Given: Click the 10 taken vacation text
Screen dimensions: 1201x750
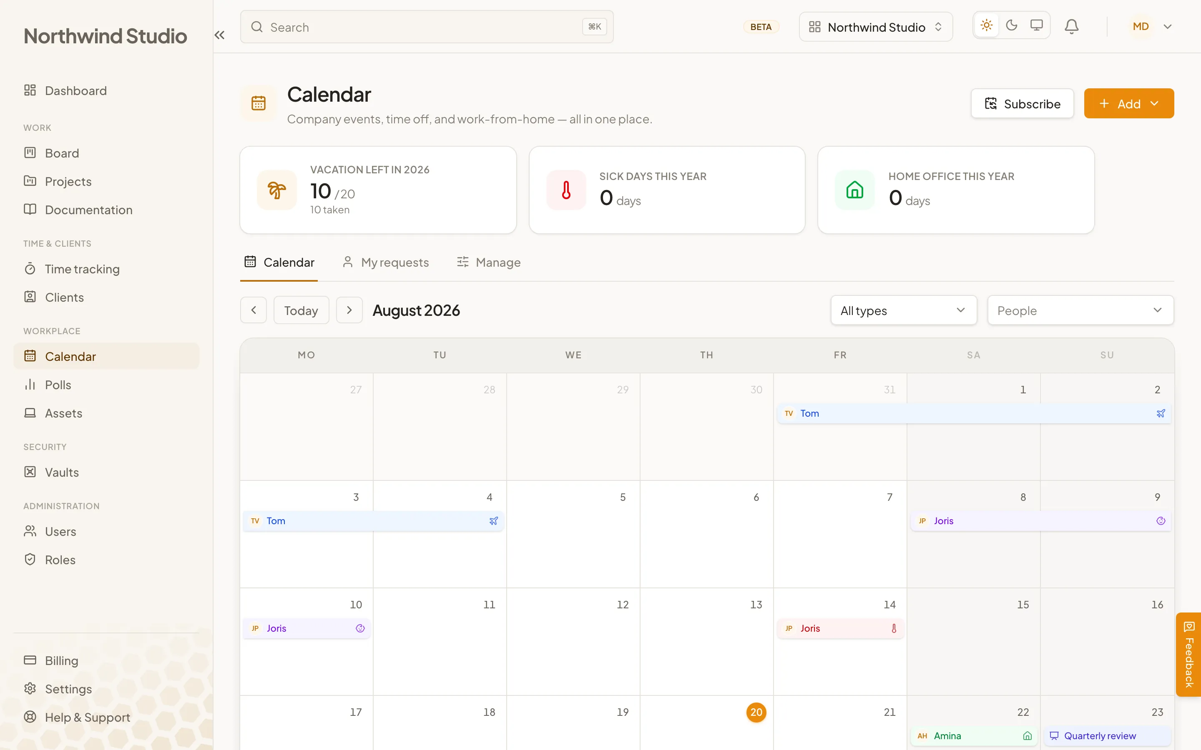Looking at the screenshot, I should (x=329, y=210).
